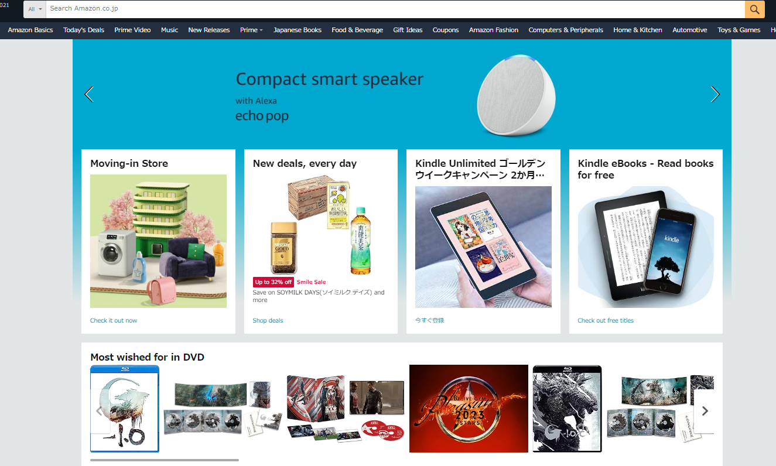
Task: Open the All search category dropdown
Action: point(35,9)
